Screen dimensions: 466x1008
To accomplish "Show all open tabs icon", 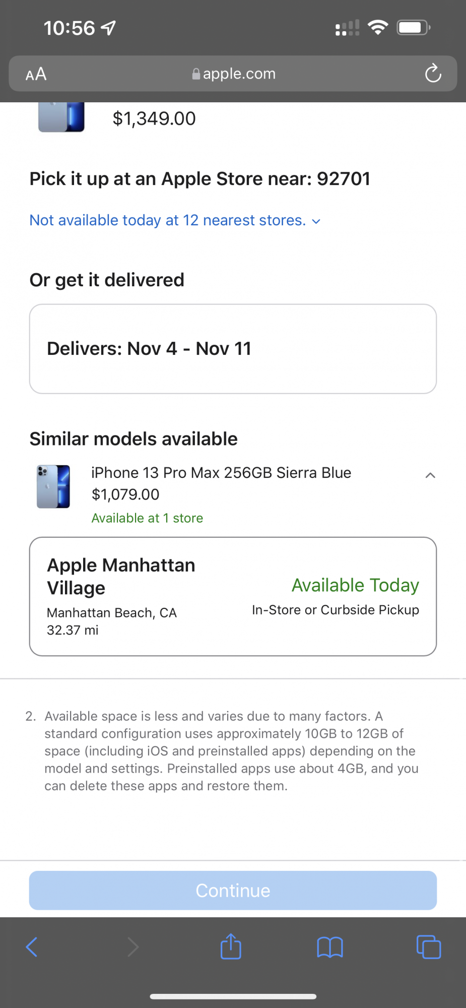I will (429, 947).
